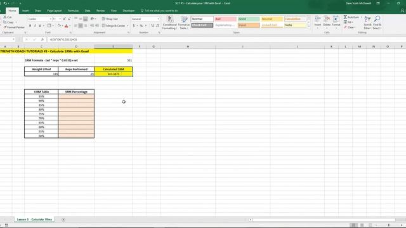This screenshot has width=406, height=228.
Task: Expand the AutoSum dropdown arrow
Action: pos(361,17)
